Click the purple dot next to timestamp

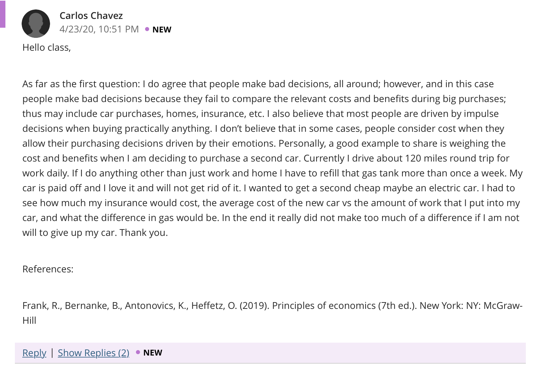[x=147, y=29]
